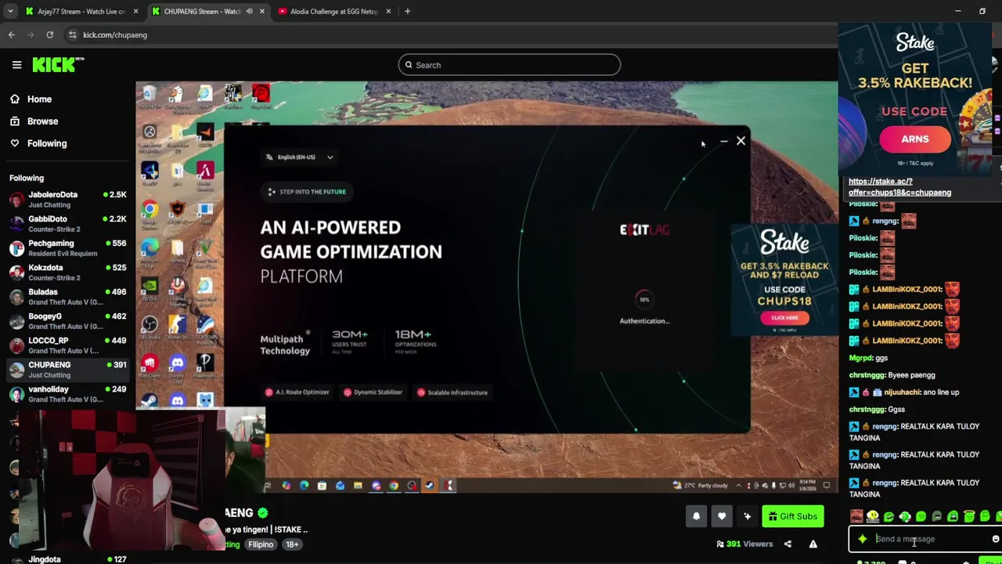This screenshot has height=564, width=1002.
Task: View site information icon in address bar
Action: (x=72, y=34)
